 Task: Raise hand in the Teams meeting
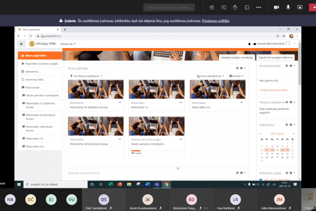coord(235,8)
